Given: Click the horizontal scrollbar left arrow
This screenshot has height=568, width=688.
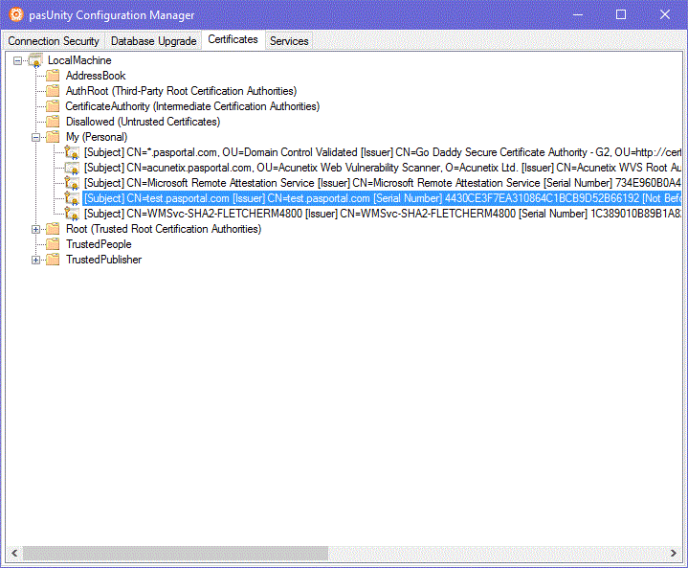Looking at the screenshot, I should point(14,553).
